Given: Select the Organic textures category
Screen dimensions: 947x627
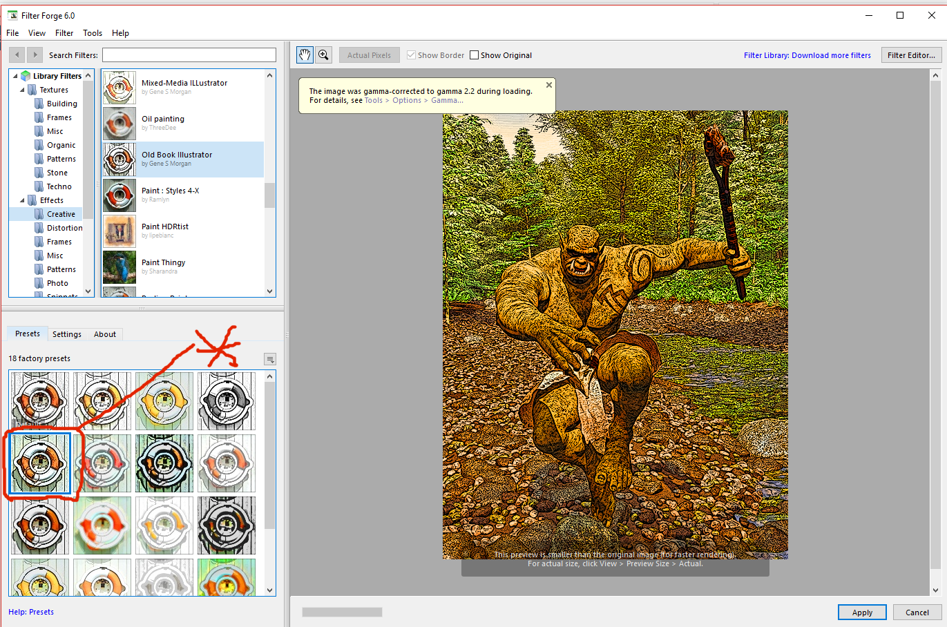Looking at the screenshot, I should click(61, 145).
